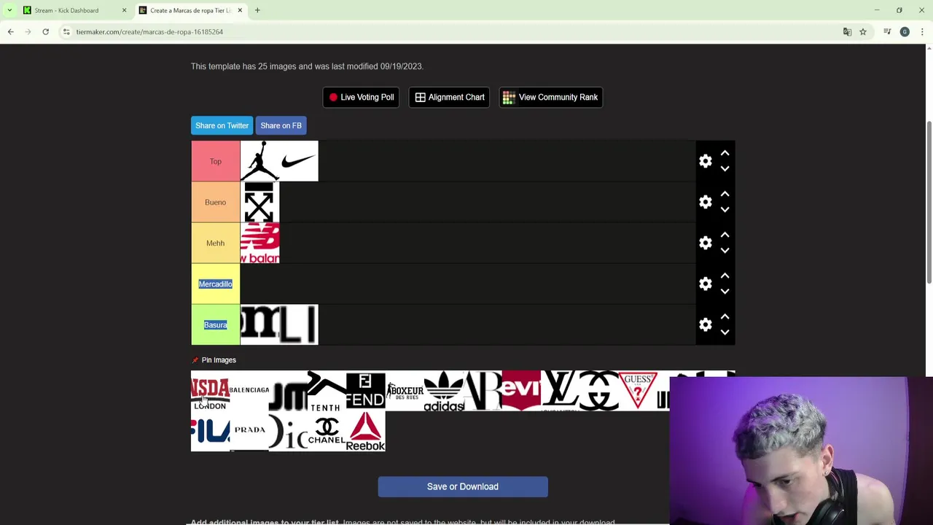Move the Basura tier row down
This screenshot has width=933, height=525.
[725, 332]
